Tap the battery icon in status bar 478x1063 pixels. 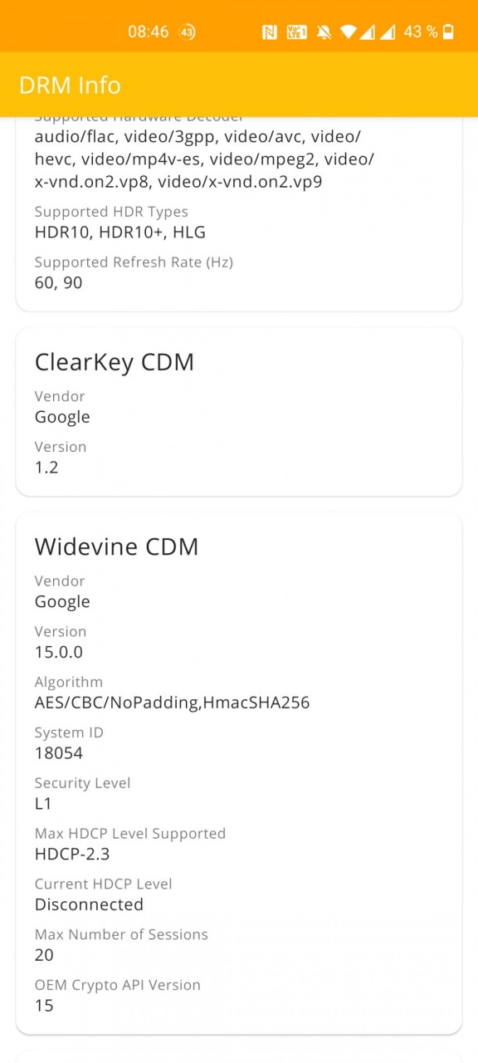point(448,32)
